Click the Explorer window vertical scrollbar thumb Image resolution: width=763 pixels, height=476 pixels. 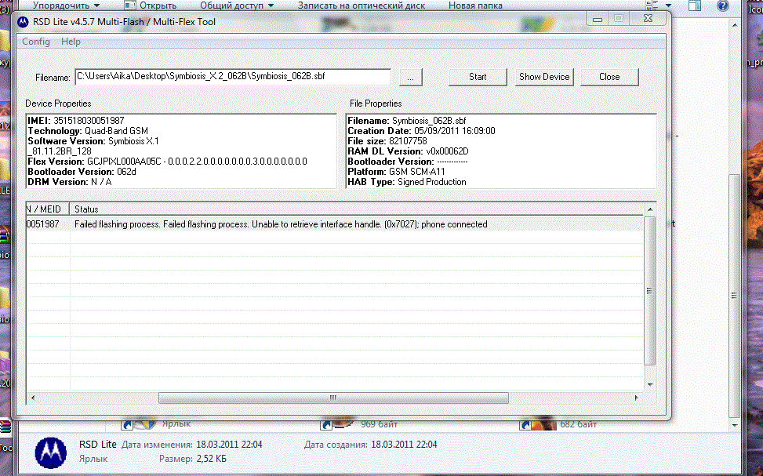click(x=734, y=296)
